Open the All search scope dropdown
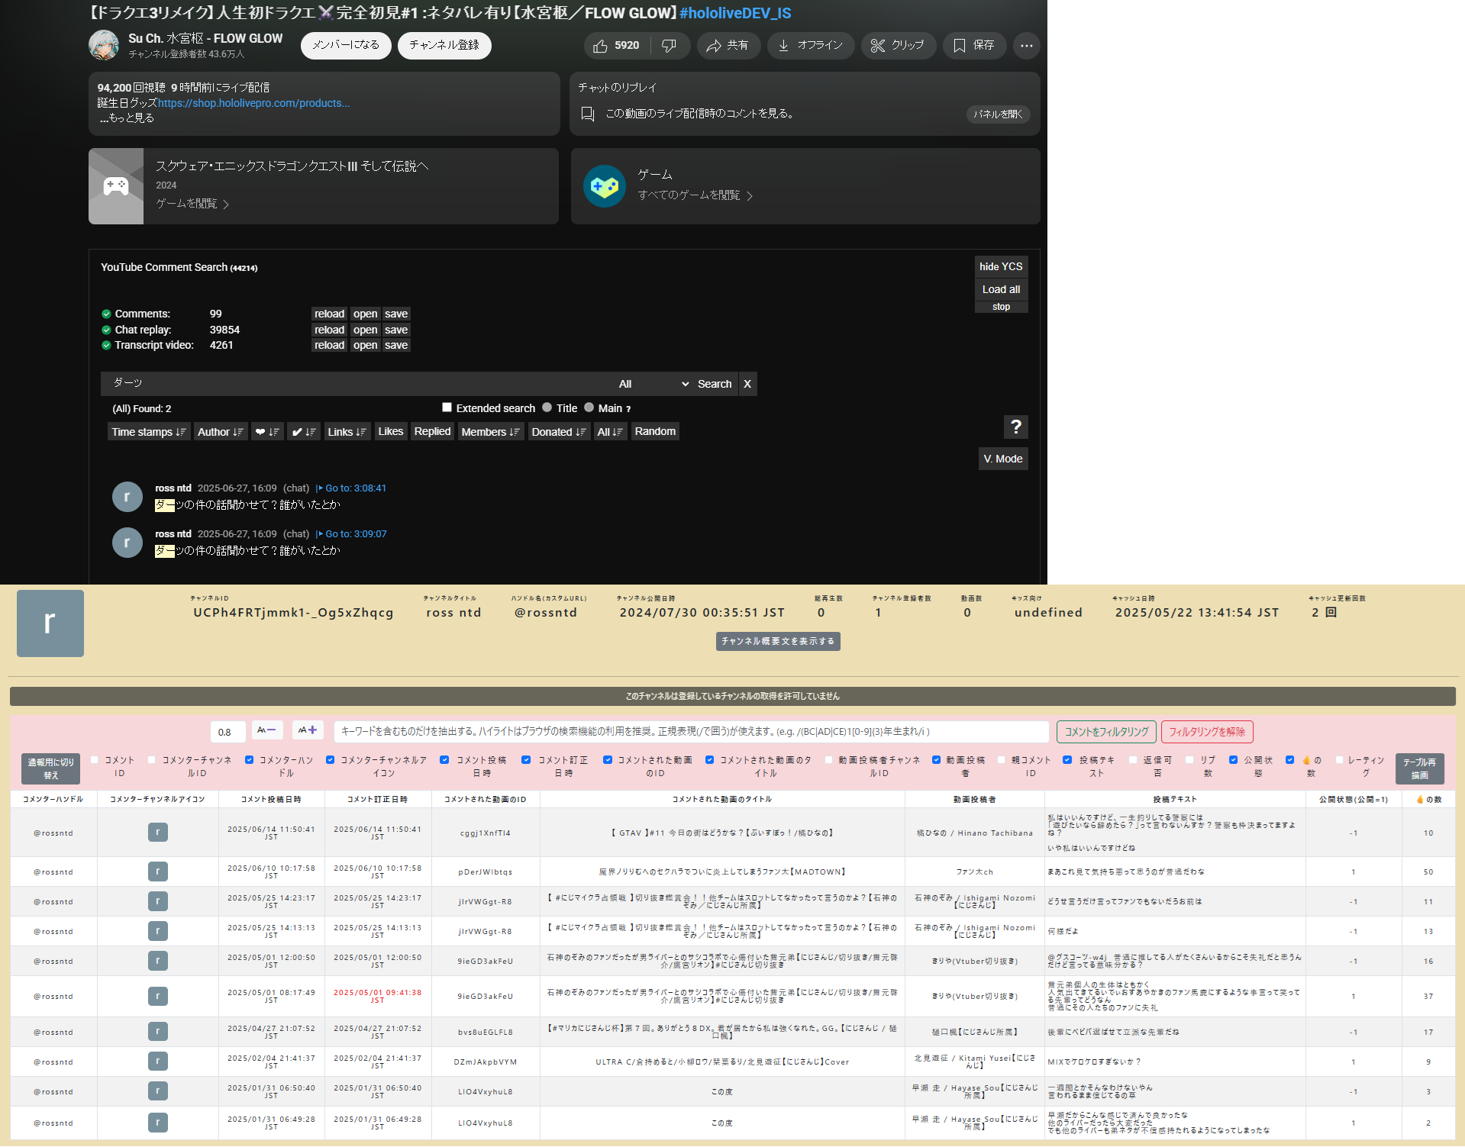 pyautogui.click(x=653, y=384)
